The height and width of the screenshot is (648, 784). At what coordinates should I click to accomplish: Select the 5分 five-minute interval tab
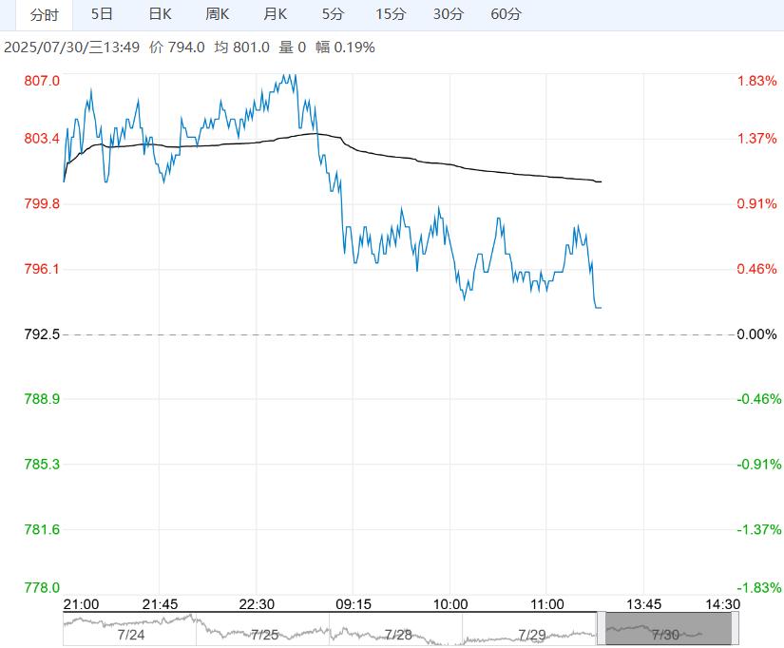click(333, 14)
